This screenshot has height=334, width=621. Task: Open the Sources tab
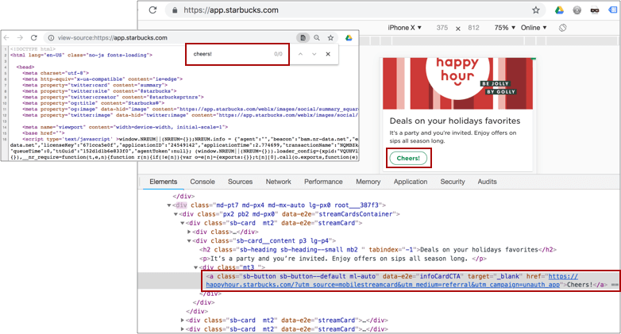point(240,182)
